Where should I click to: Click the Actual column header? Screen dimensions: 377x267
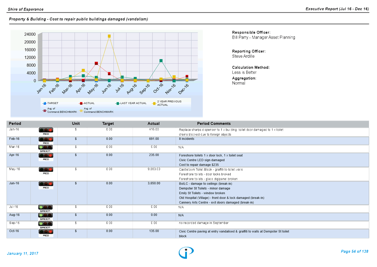click(154, 124)
